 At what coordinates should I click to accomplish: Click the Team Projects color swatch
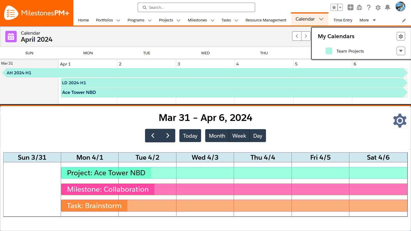pyautogui.click(x=329, y=51)
